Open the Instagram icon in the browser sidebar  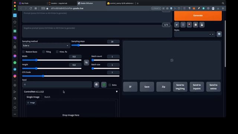[x=15, y=76]
